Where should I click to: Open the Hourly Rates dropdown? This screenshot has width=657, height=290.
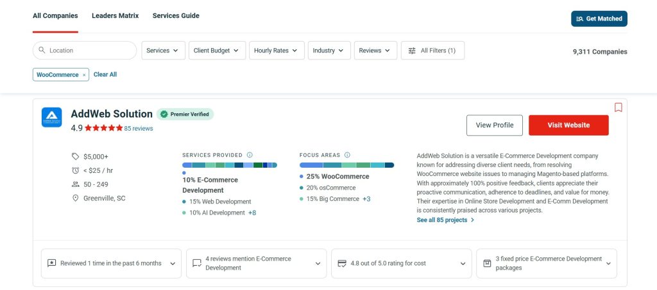click(x=277, y=51)
